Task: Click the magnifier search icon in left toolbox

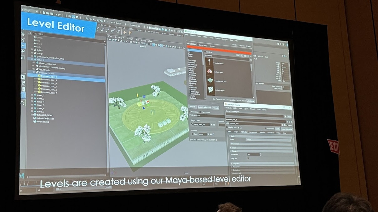Action: click(23, 103)
